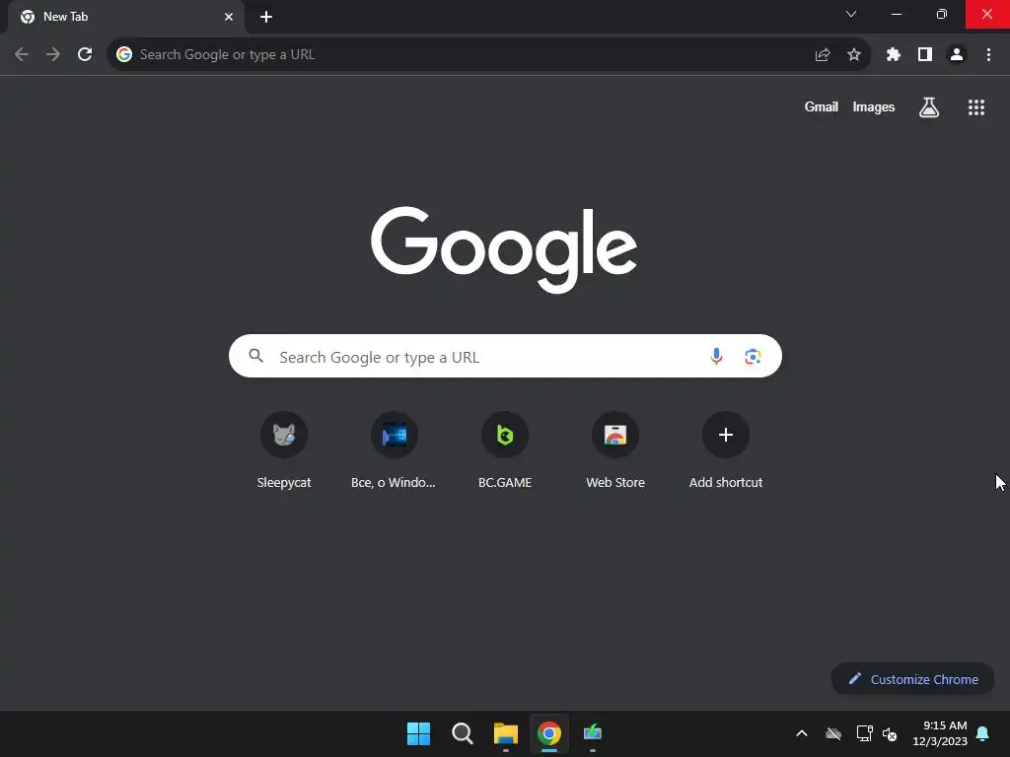Open taskbar Search
The height and width of the screenshot is (757, 1010).
pos(462,733)
